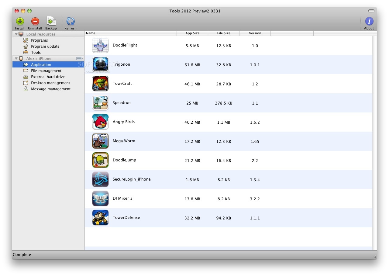The width and height of the screenshot is (389, 276).
Task: Click the Complete status bar text
Action: [22, 254]
